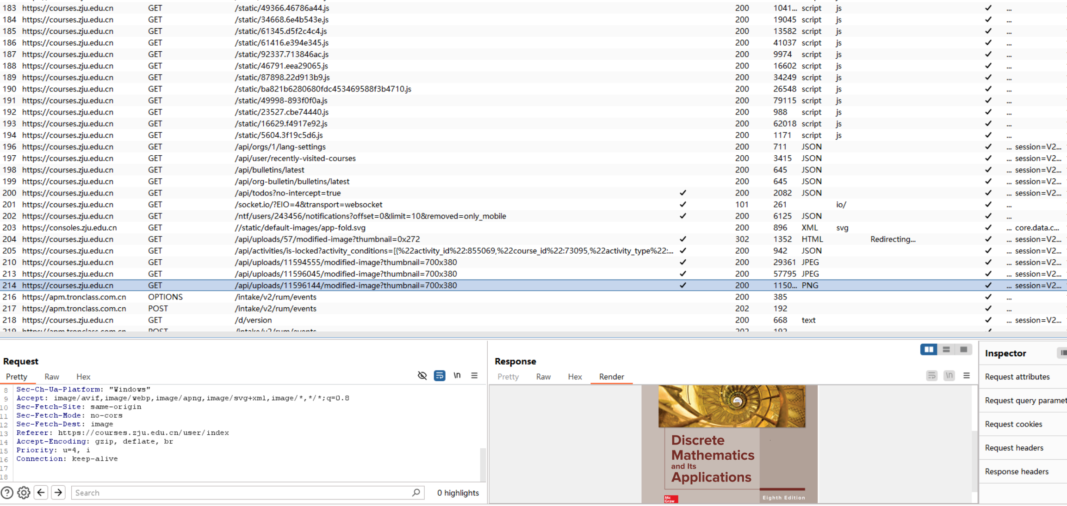
Task: Select side-by-side request/response layout
Action: [x=928, y=350]
